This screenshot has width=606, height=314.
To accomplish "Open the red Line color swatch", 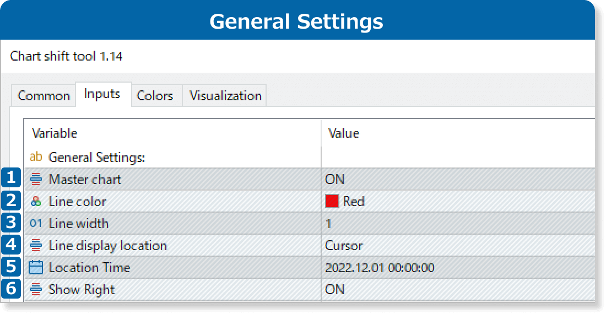I will pyautogui.click(x=332, y=201).
